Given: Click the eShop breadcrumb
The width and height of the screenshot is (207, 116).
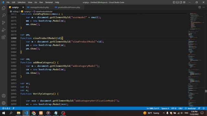Looking at the screenshot, I should [16, 12].
